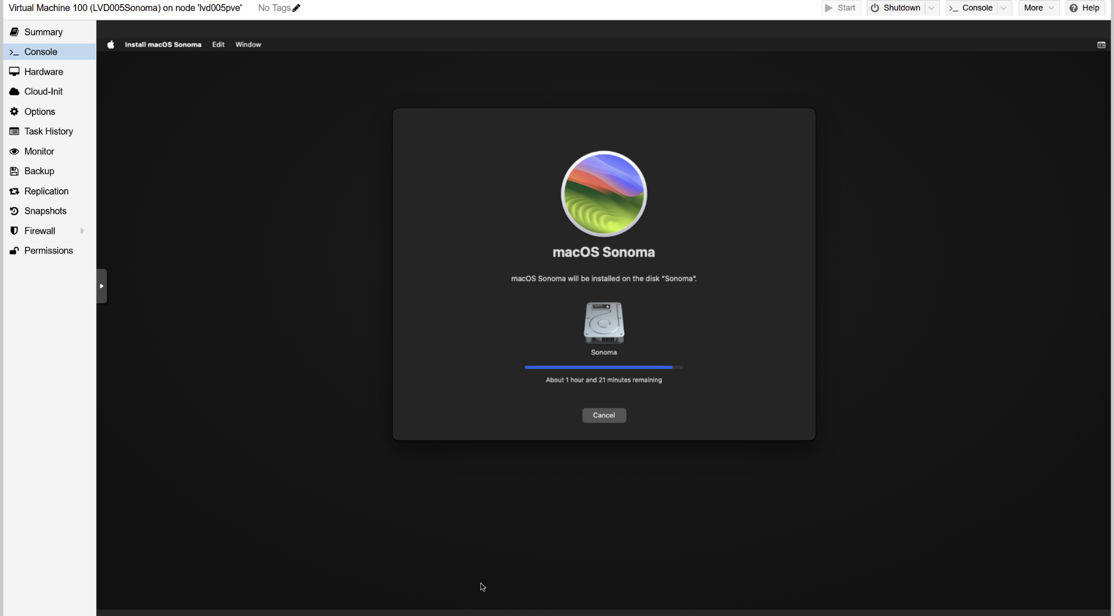The height and width of the screenshot is (616, 1114).
Task: Open the Edit menu
Action: [218, 45]
